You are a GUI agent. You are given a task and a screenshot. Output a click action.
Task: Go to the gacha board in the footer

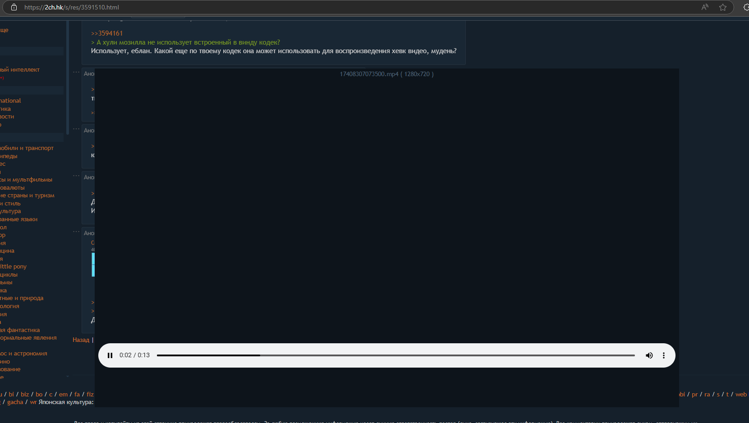15,402
